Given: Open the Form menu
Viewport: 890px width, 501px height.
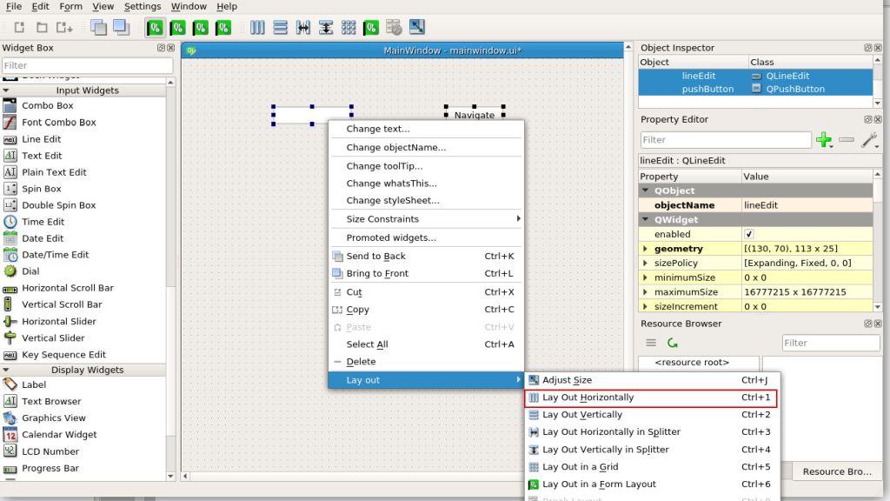Looking at the screenshot, I should tap(71, 6).
